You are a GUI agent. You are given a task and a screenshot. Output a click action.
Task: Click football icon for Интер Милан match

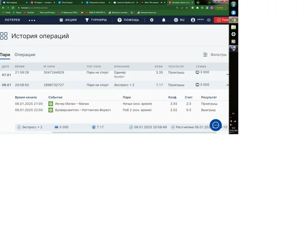(x=51, y=104)
